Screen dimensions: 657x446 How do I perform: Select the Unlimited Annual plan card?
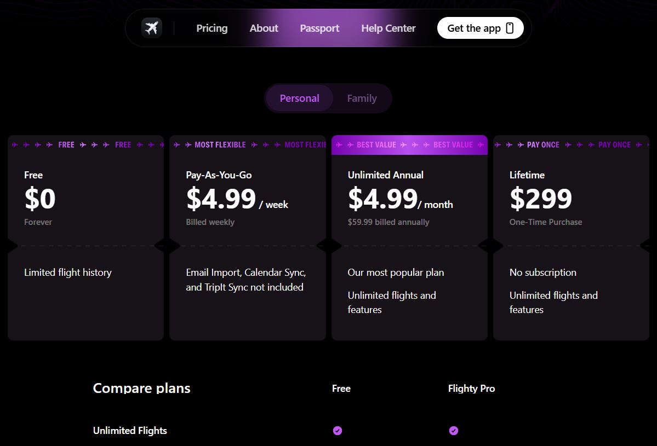pos(409,238)
